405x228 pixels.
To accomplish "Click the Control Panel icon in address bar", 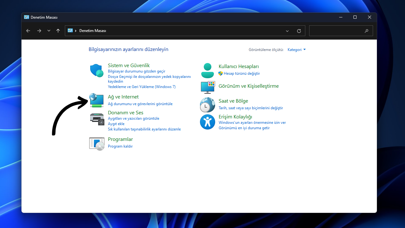I will tap(70, 31).
